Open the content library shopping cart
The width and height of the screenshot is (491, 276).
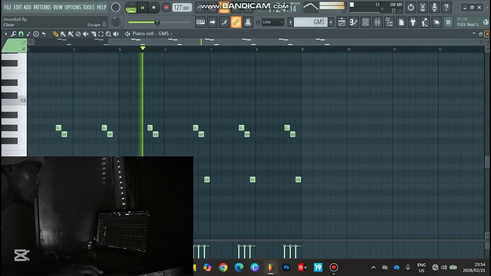click(x=448, y=22)
